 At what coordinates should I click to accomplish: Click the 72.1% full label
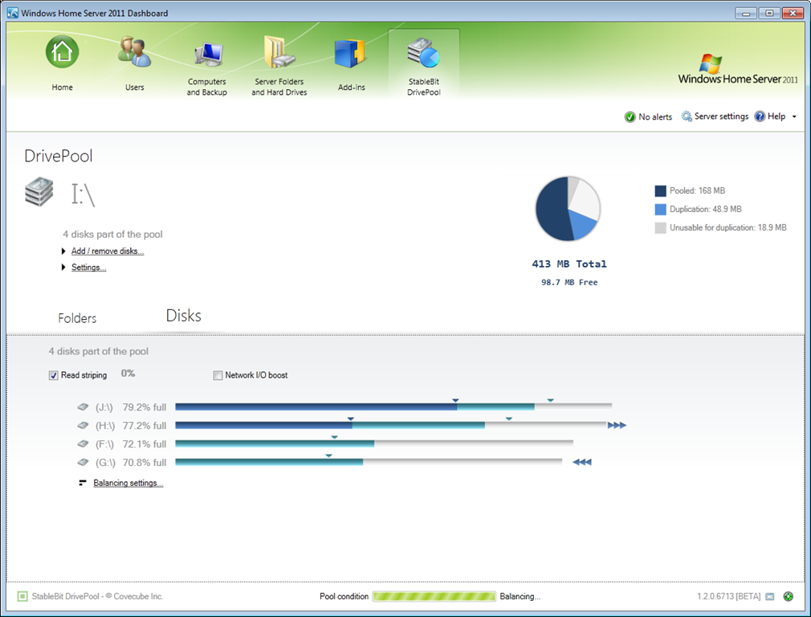(145, 444)
